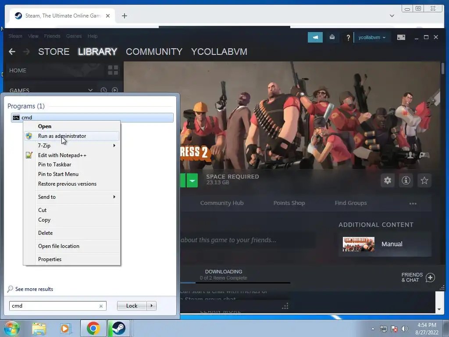The height and width of the screenshot is (337, 449).
Task: Open more options ellipsis in game links
Action: pos(413,204)
